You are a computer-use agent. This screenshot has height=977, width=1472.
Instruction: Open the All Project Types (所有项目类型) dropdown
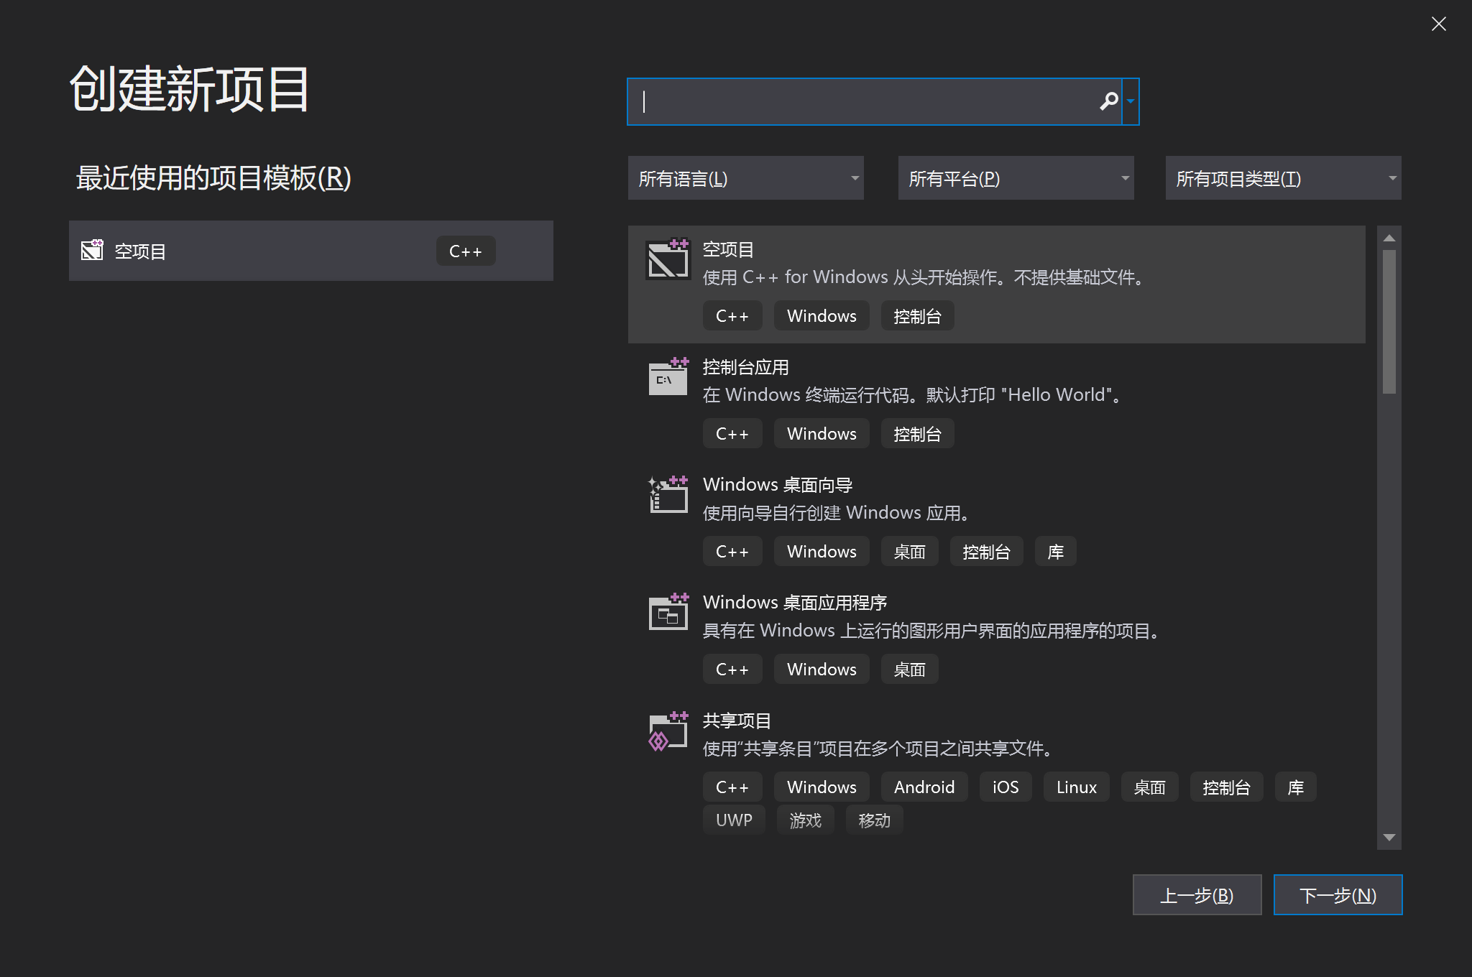(x=1283, y=178)
